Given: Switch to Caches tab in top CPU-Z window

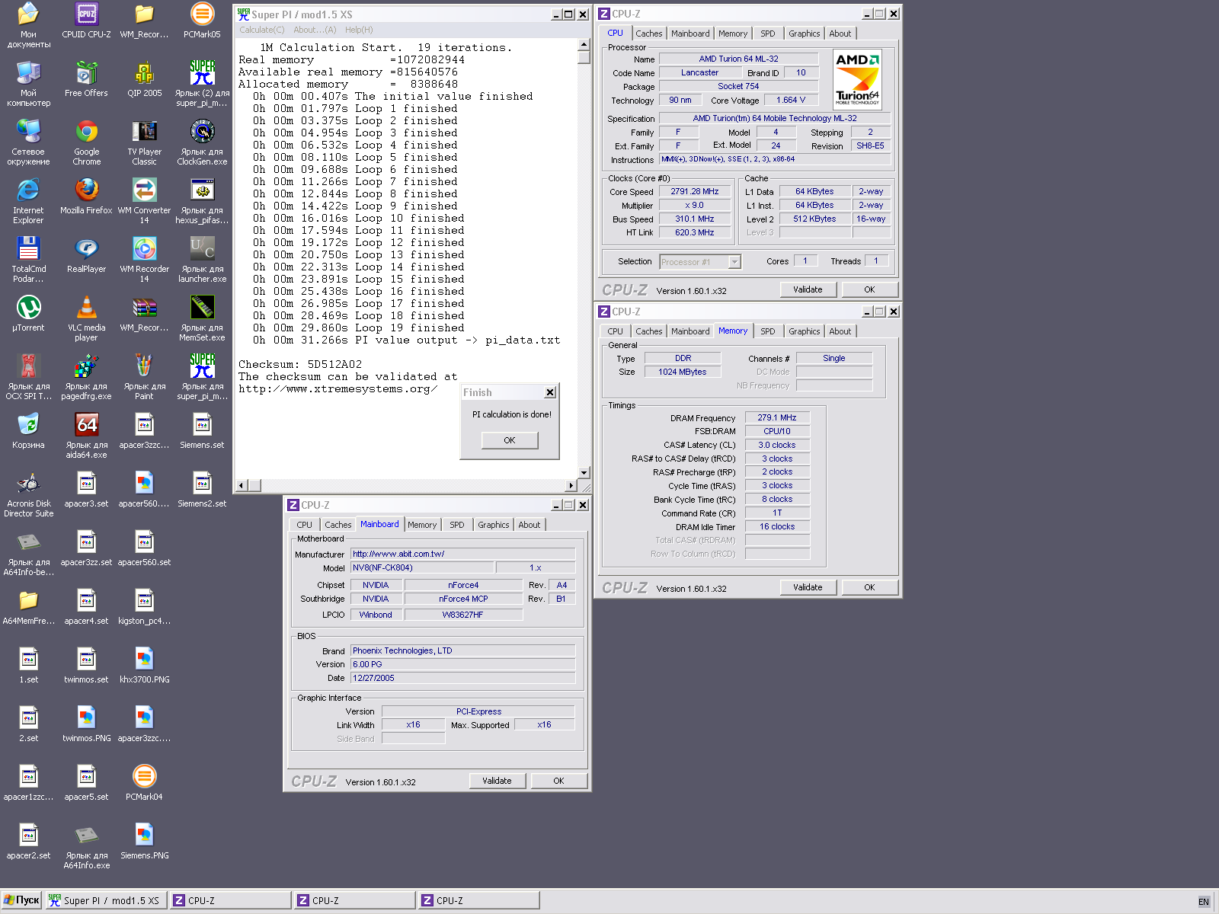Looking at the screenshot, I should tap(649, 34).
